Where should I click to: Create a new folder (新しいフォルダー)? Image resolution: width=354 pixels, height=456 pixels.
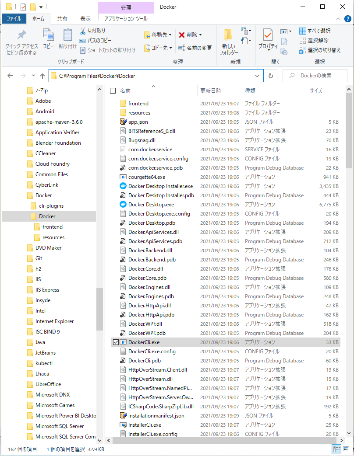(228, 42)
